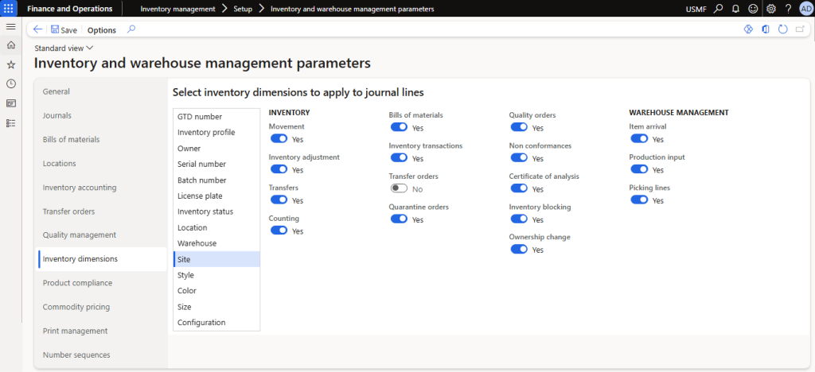
Task: Click the notification bell icon
Action: tap(735, 9)
